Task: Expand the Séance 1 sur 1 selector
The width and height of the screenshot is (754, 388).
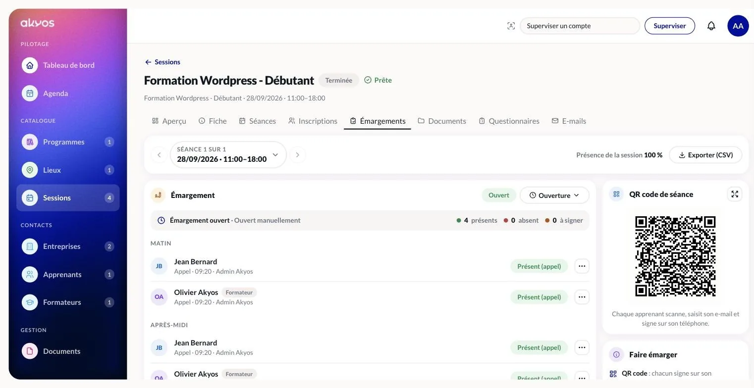Action: pos(228,154)
